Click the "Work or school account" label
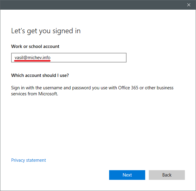196x191 pixels. point(35,46)
